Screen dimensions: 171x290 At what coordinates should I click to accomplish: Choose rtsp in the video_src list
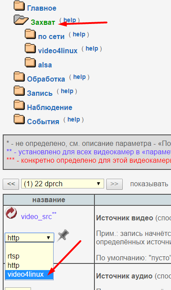(29, 256)
